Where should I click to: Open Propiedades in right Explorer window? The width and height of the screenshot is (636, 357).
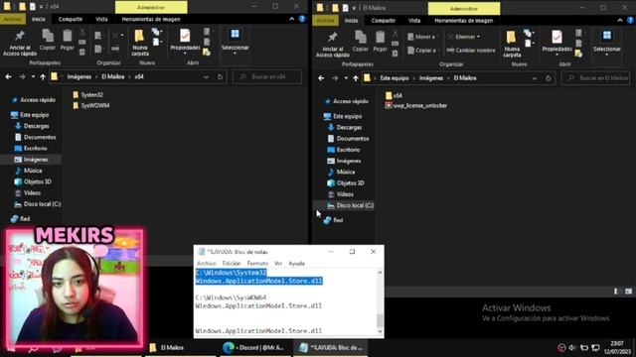[x=556, y=43]
